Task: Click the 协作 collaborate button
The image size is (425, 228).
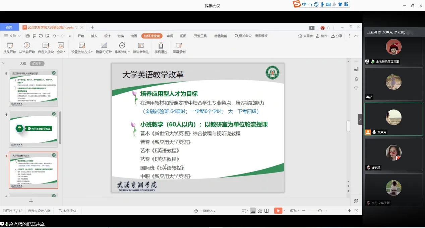Action: pyautogui.click(x=322, y=36)
